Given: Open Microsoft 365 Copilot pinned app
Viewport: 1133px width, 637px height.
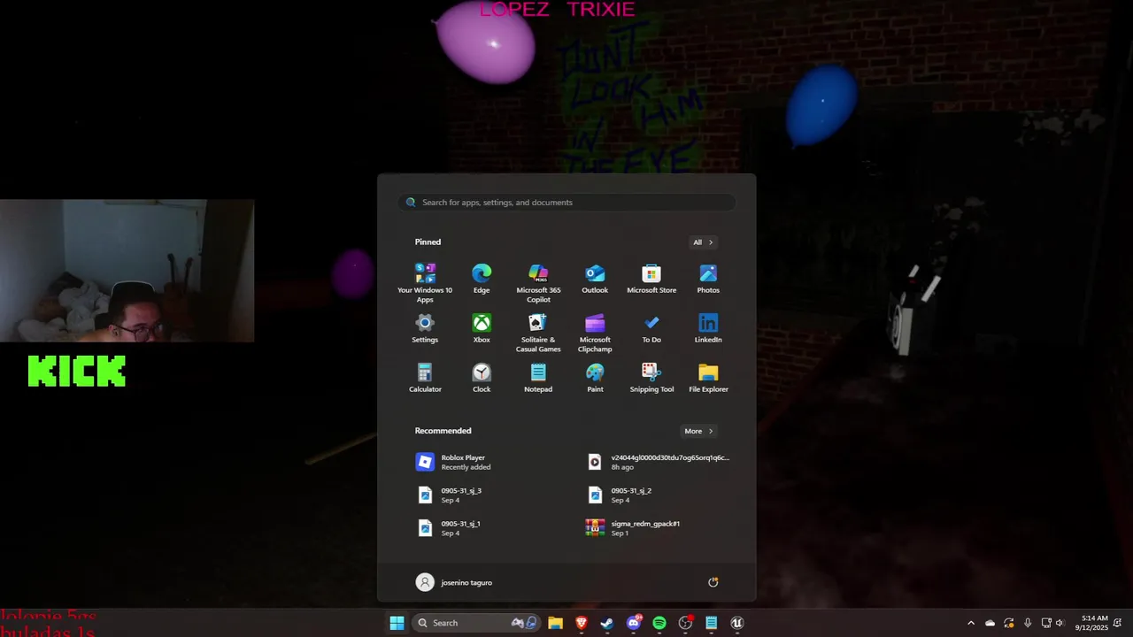Looking at the screenshot, I should (x=538, y=282).
